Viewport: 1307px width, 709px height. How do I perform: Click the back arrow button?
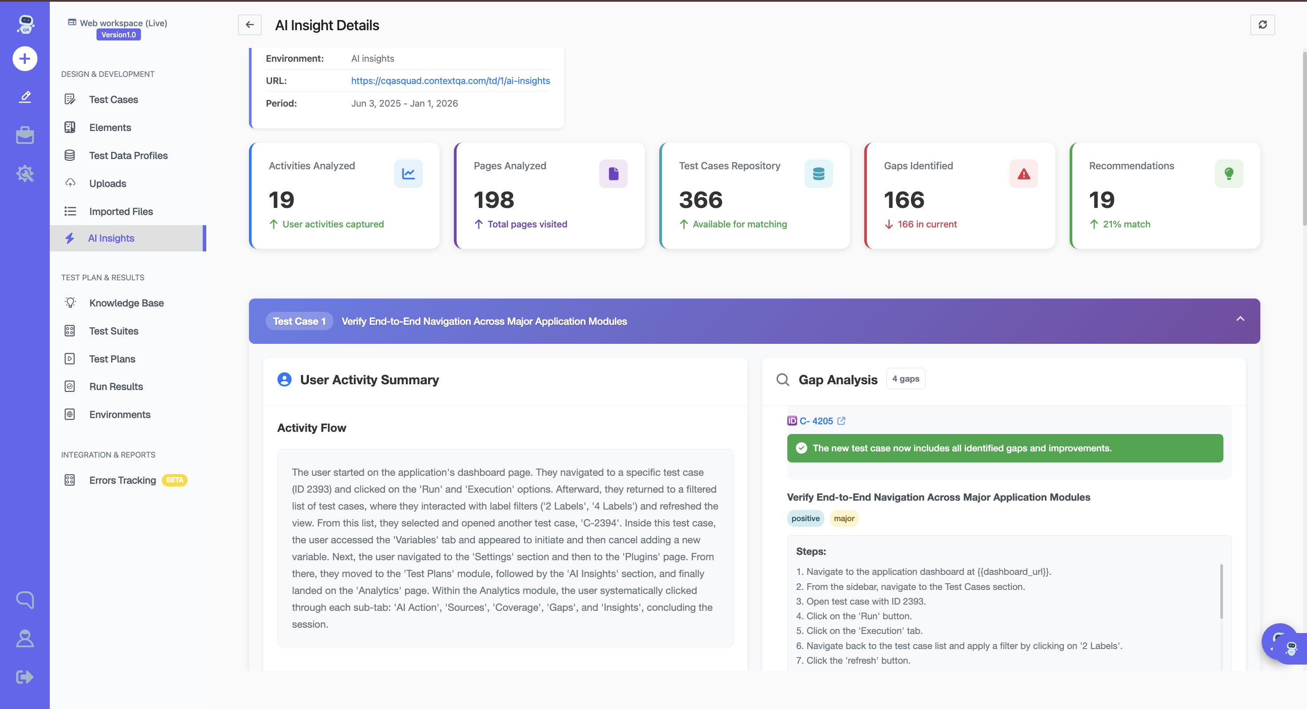(x=250, y=25)
